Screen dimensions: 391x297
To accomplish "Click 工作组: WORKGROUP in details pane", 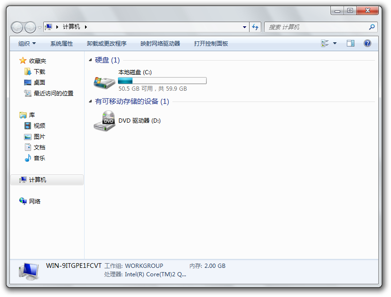I will point(133,266).
